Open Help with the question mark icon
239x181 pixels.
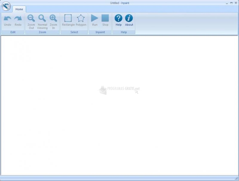pyautogui.click(x=118, y=18)
